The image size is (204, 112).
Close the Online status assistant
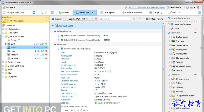46,21
